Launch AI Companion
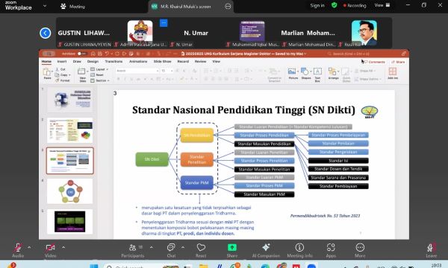Image resolution: width=448 pixels, height=268 pixels. pos(266,250)
